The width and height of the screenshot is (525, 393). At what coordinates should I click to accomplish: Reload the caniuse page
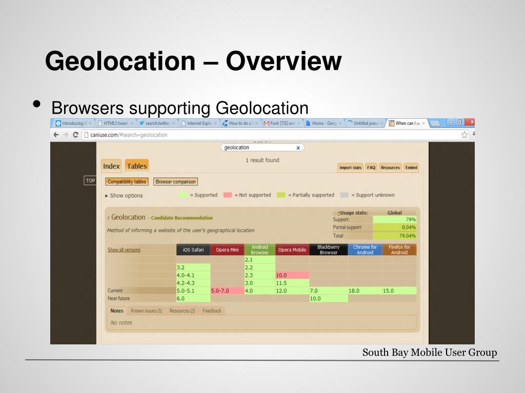(x=76, y=135)
